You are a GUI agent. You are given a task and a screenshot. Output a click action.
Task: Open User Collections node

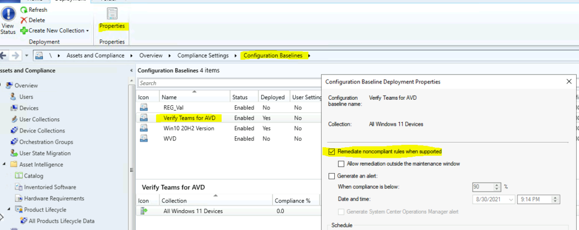pos(40,120)
